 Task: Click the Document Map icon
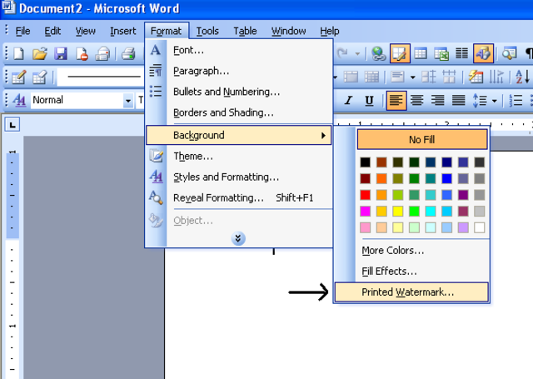point(509,53)
